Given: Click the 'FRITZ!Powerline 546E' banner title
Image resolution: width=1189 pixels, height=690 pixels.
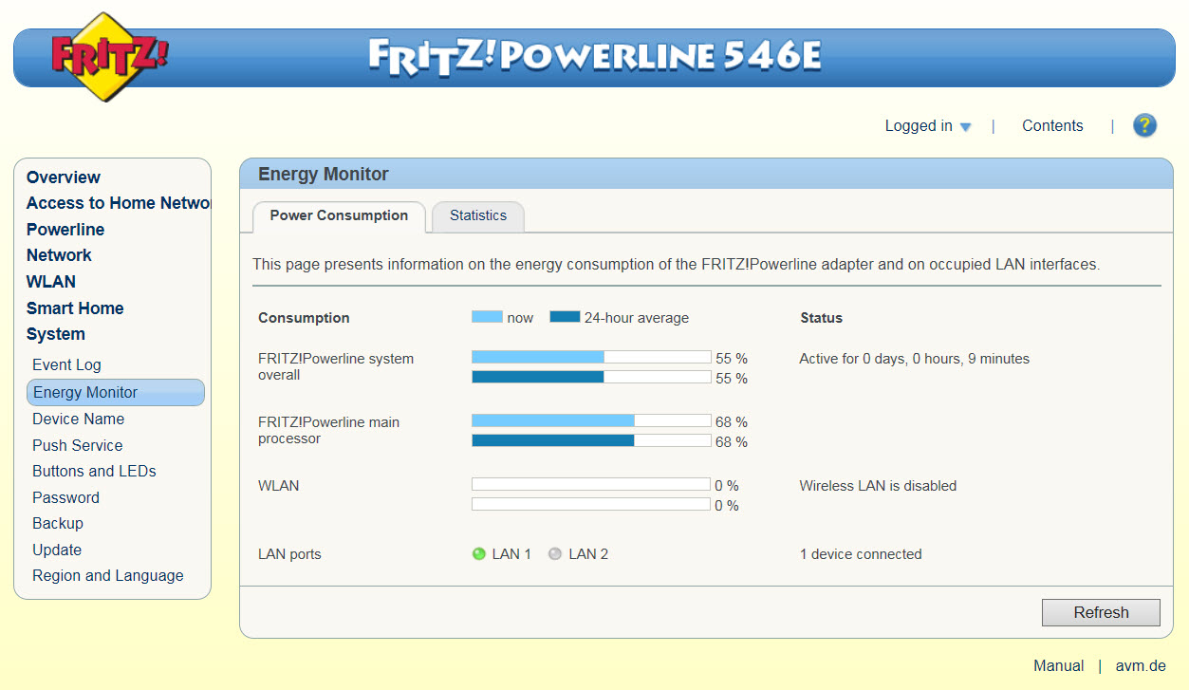Looking at the screenshot, I should [595, 57].
